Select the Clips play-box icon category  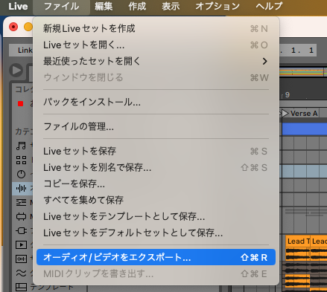point(21,245)
